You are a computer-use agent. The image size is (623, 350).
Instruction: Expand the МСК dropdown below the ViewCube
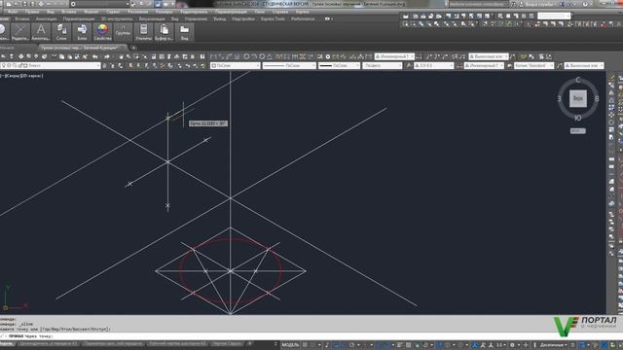577,130
